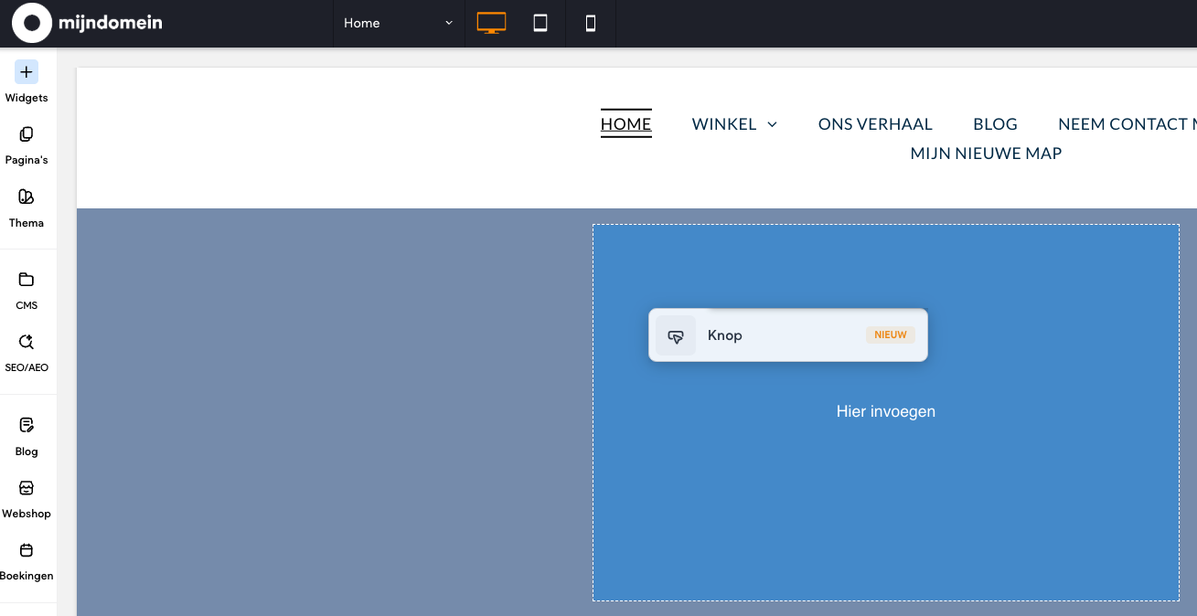The height and width of the screenshot is (616, 1197).
Task: Click the Knop widget card
Action: tap(787, 335)
